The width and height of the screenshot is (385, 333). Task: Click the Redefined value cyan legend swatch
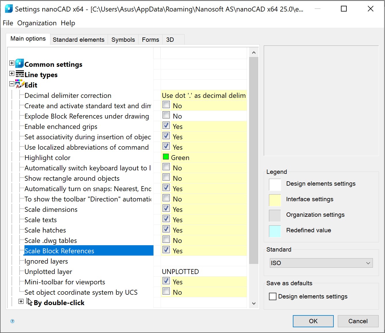point(275,231)
